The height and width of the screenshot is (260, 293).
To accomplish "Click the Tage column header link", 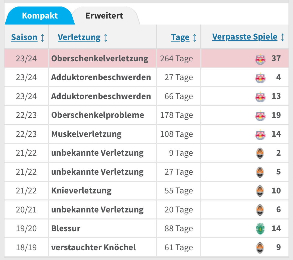I will click(x=180, y=38).
